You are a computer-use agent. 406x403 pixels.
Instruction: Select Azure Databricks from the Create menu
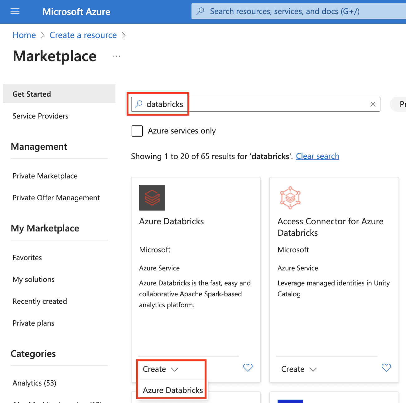pyautogui.click(x=173, y=390)
